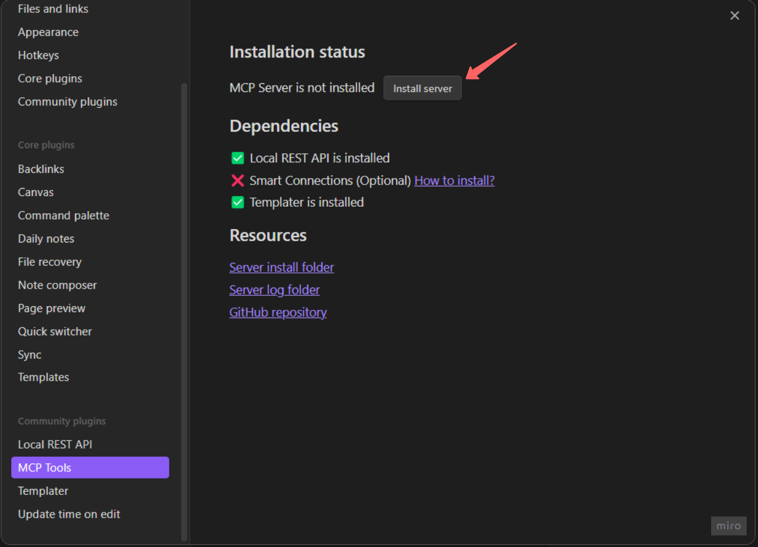Select the Appearance settings section
758x547 pixels.
(x=48, y=32)
